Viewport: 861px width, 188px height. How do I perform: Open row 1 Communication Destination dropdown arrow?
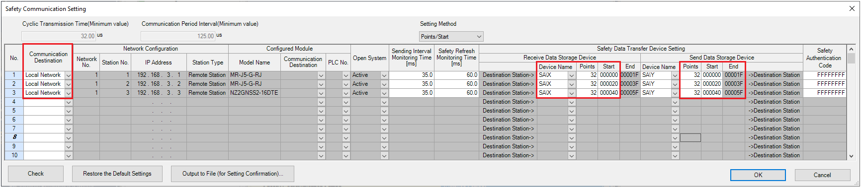[x=69, y=75]
